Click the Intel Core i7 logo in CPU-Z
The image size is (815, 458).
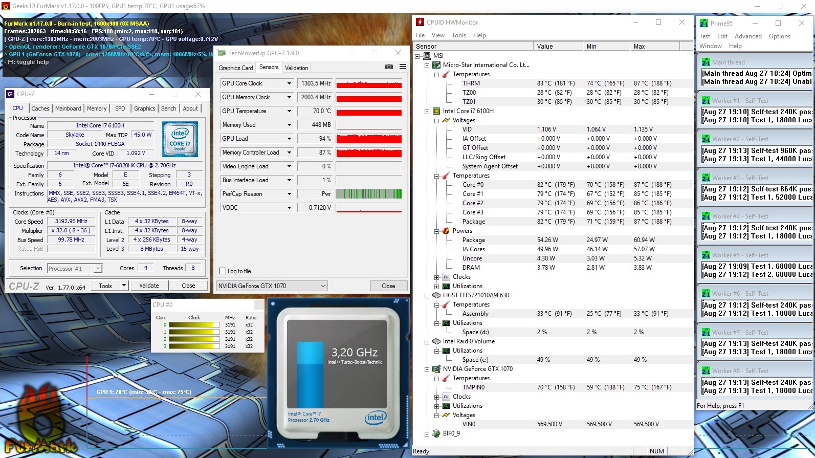(x=180, y=139)
